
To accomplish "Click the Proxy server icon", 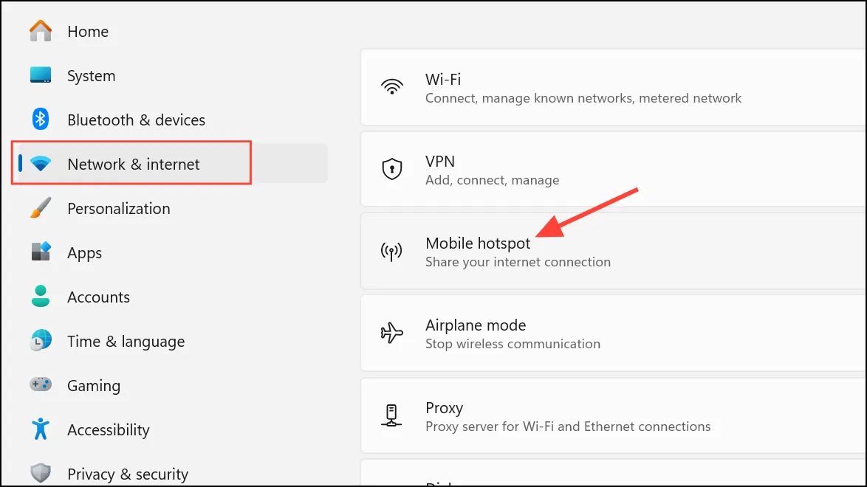I will pos(391,415).
